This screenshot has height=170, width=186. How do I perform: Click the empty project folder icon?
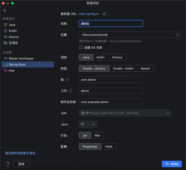6,43
